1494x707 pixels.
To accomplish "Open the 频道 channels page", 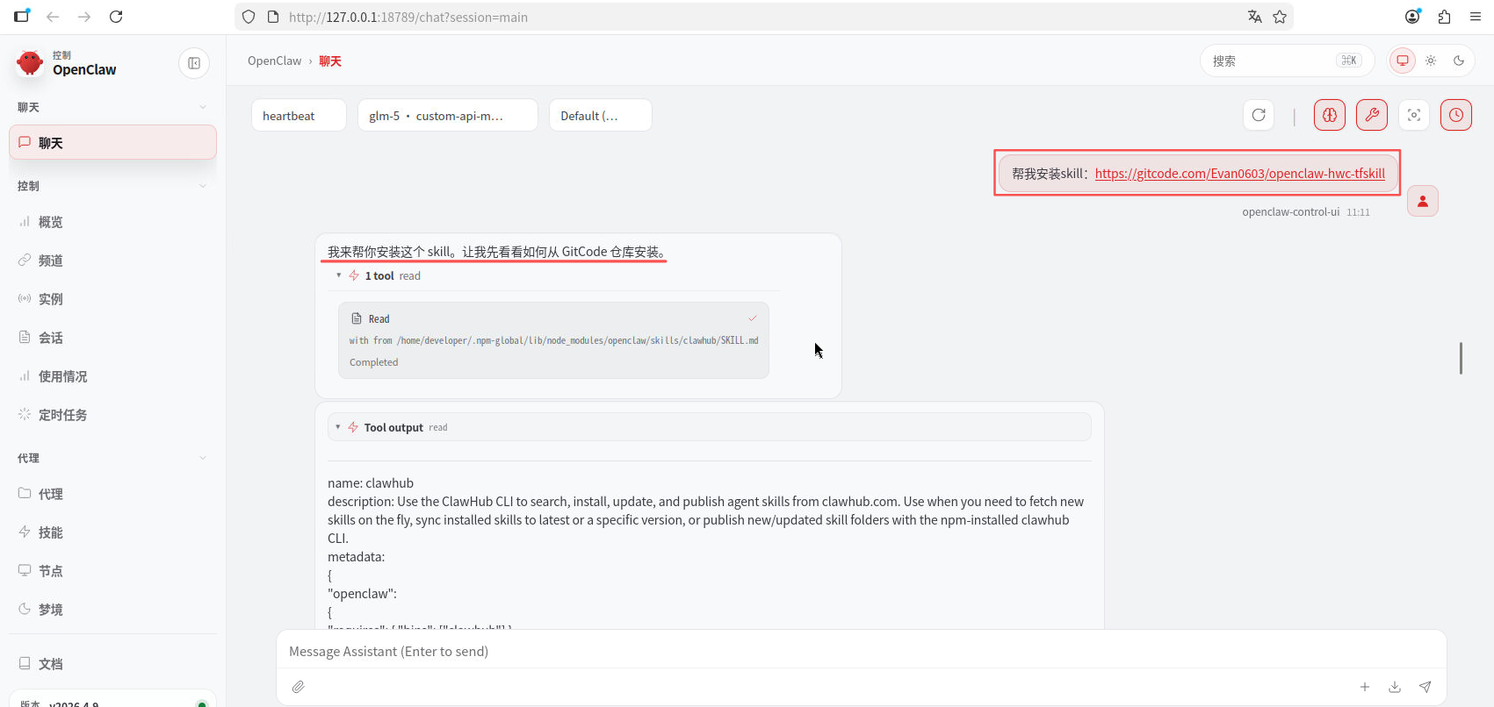I will (112, 261).
